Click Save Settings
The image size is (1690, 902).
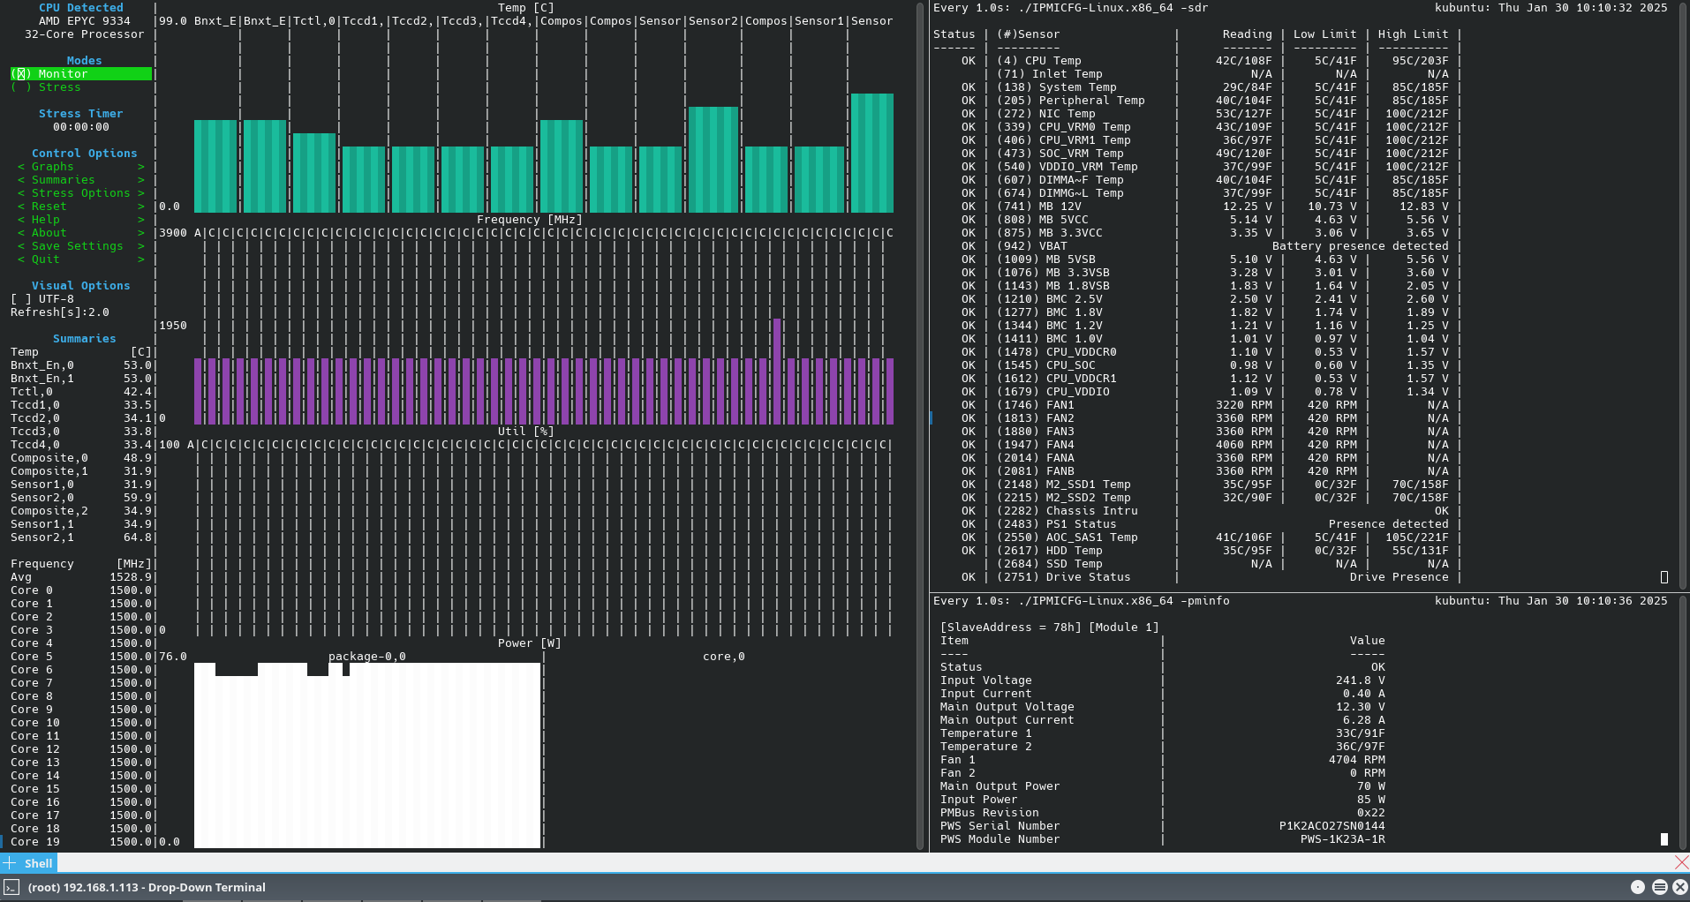[x=77, y=246]
